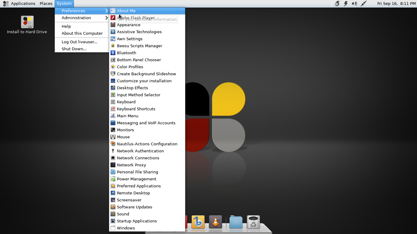Open the Color Profiles icon

113,67
